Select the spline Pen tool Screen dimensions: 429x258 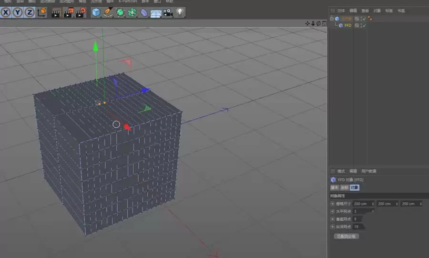[108, 12]
